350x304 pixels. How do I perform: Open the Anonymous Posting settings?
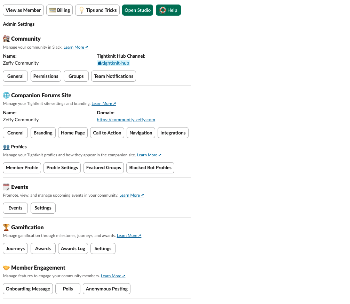[106, 289]
